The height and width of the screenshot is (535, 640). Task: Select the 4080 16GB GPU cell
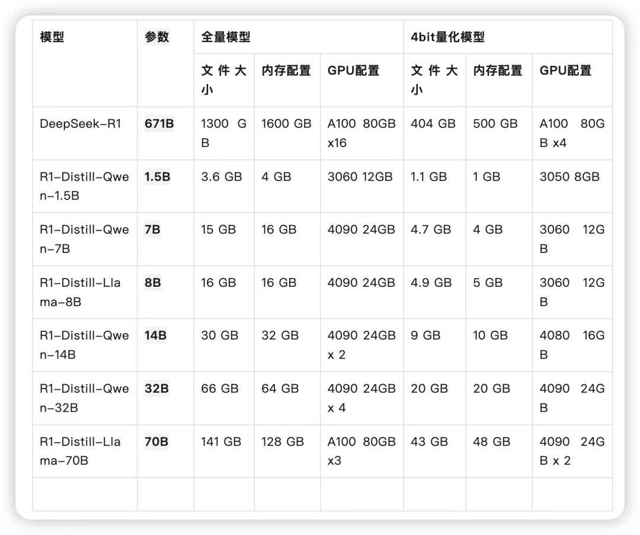[572, 345]
